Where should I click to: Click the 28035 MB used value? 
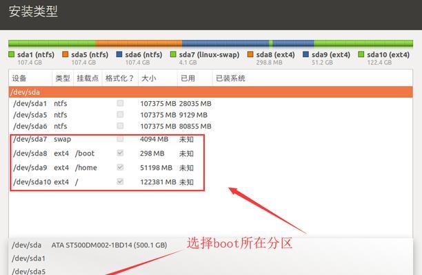pyautogui.click(x=195, y=104)
